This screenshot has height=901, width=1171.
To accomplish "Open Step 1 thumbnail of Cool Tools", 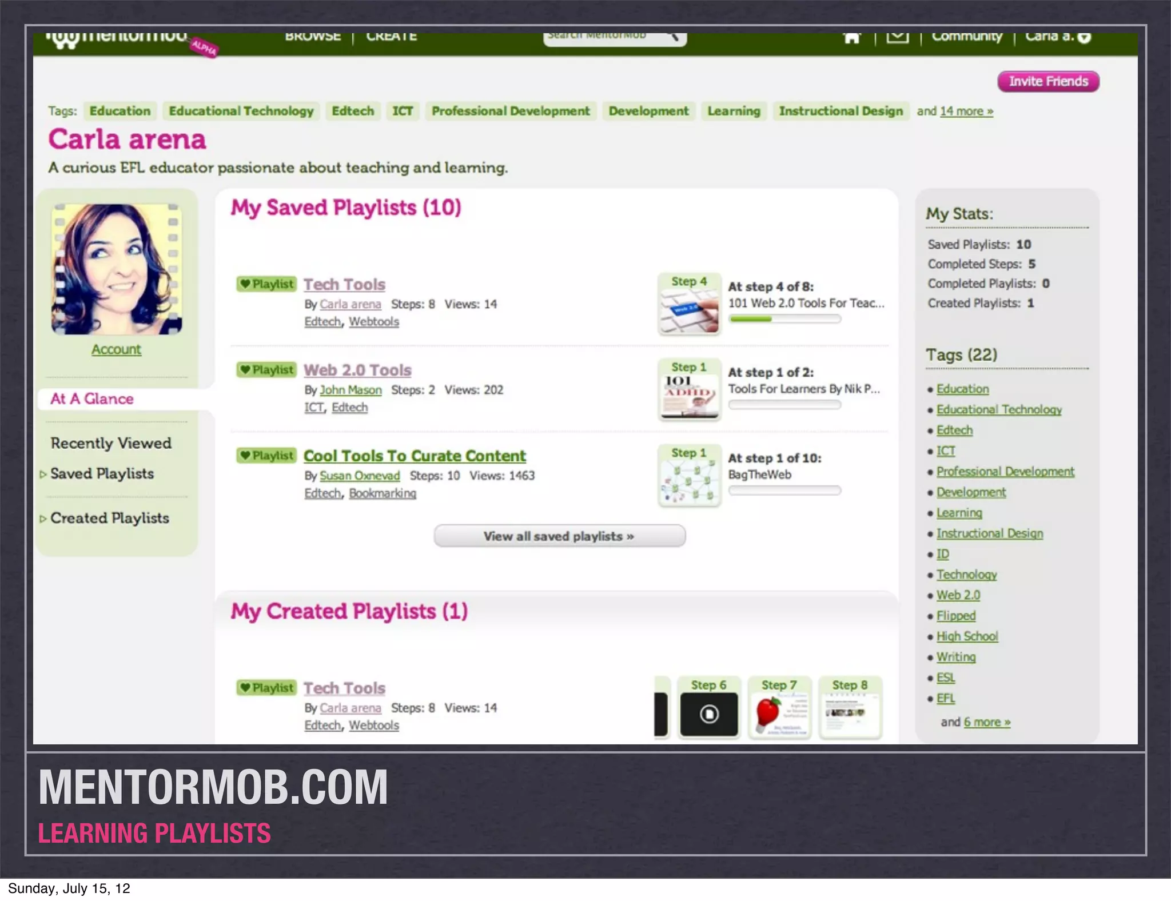I will tap(689, 476).
